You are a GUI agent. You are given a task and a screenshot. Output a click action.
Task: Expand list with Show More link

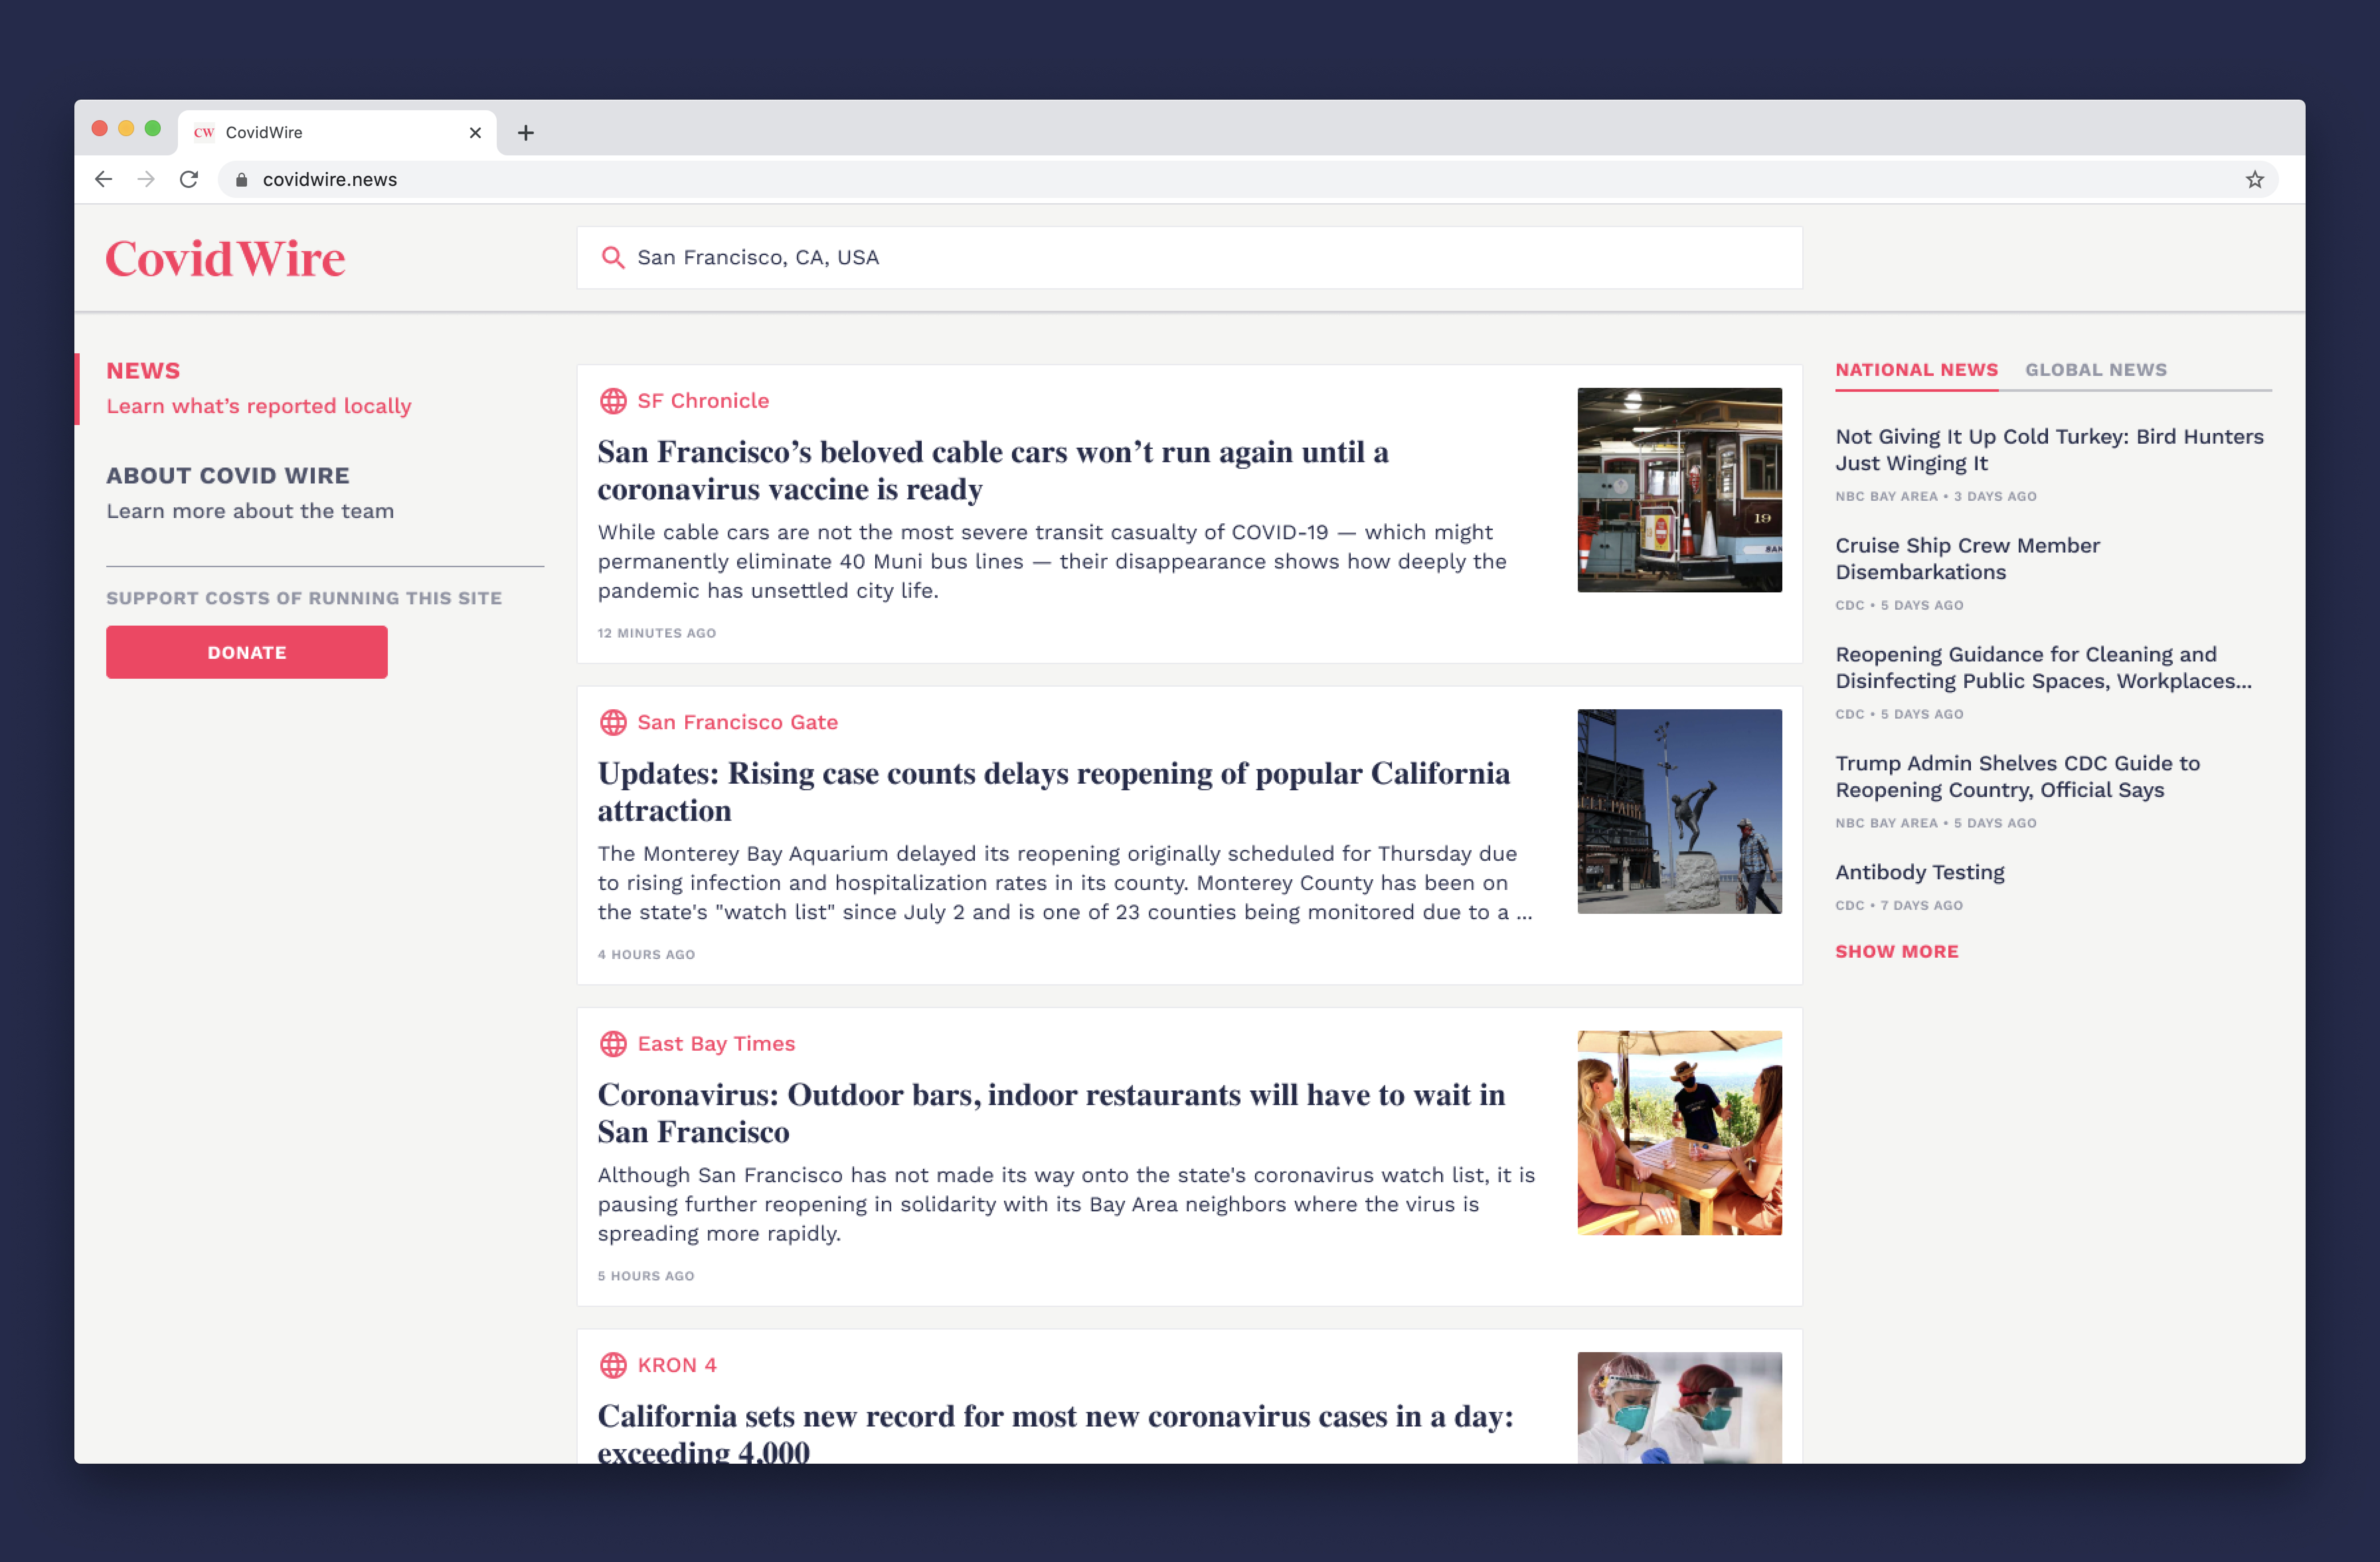[1896, 951]
